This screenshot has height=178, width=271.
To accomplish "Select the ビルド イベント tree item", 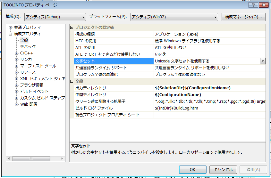I will [x=34, y=92].
